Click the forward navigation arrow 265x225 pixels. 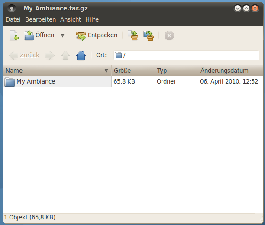pos(50,55)
